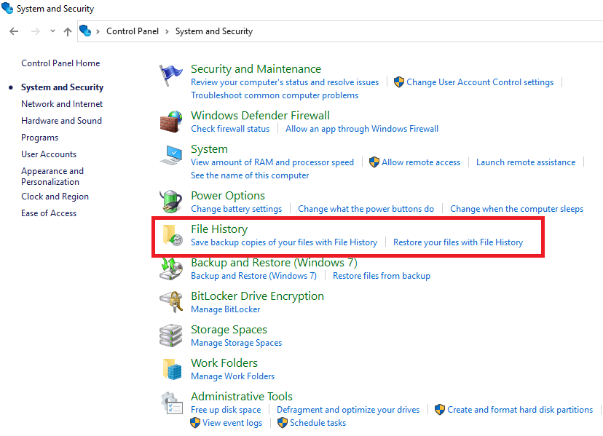Viewport: 603px width, 436px height.
Task: Open the recent locations dropdown arrow
Action: click(52, 31)
